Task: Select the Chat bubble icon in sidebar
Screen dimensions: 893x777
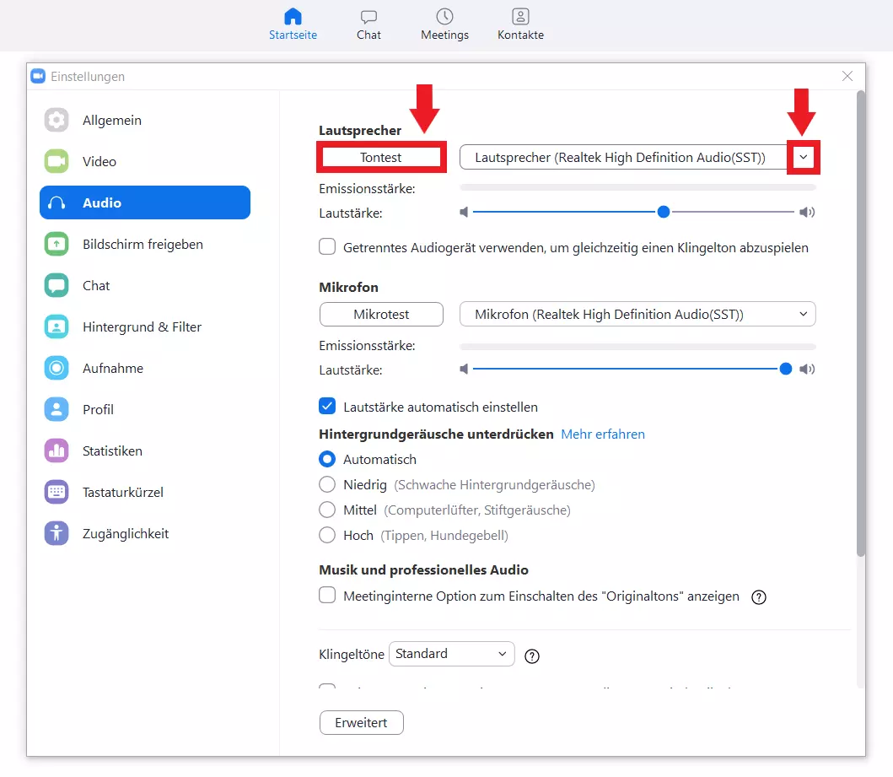Action: 56,285
